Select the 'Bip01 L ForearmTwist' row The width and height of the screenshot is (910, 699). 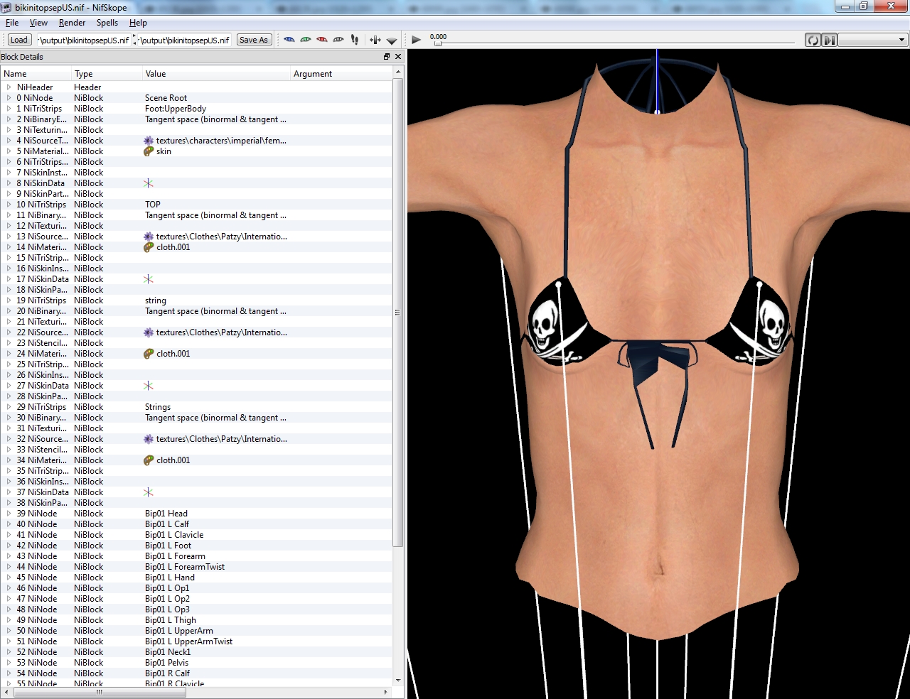click(x=196, y=567)
